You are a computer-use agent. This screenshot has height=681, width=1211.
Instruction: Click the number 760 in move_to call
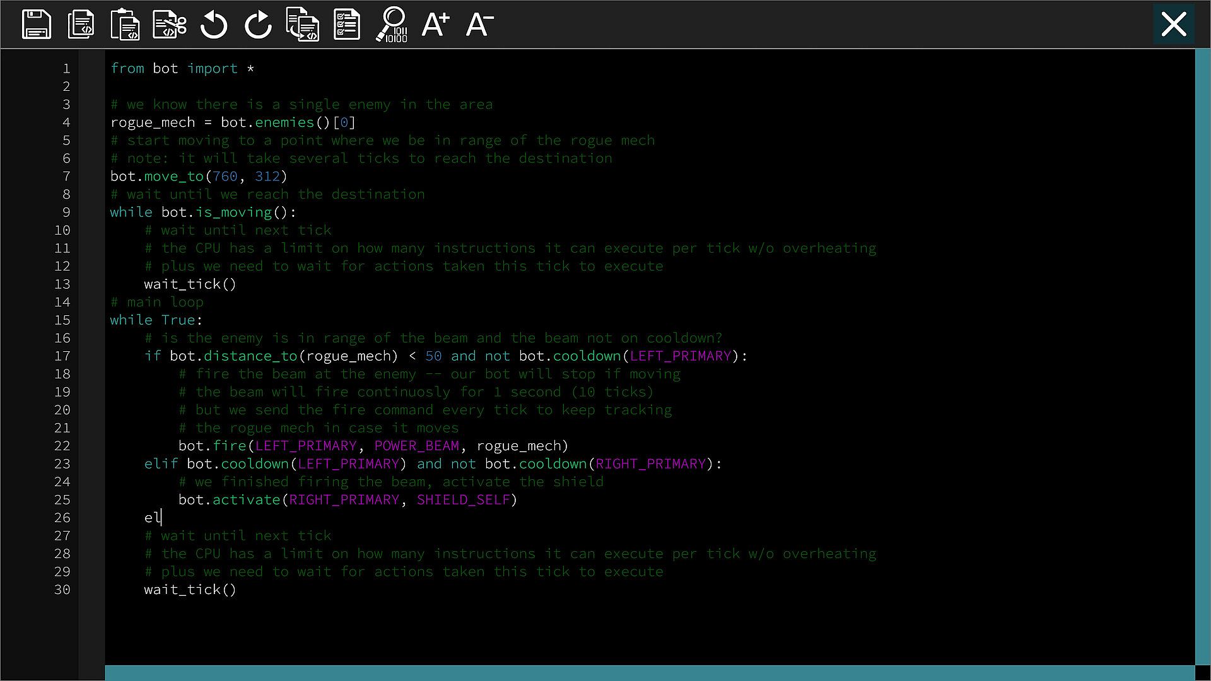[x=225, y=177]
